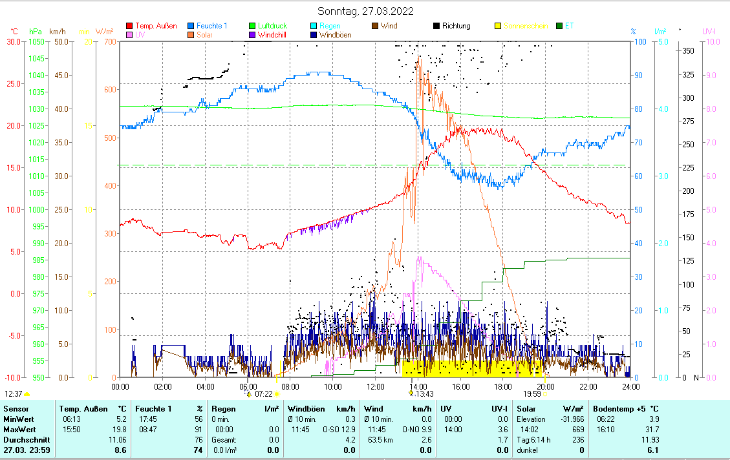The height and width of the screenshot is (460, 730).
Task: Click the brown Wind legend swatch
Action: tap(376, 26)
